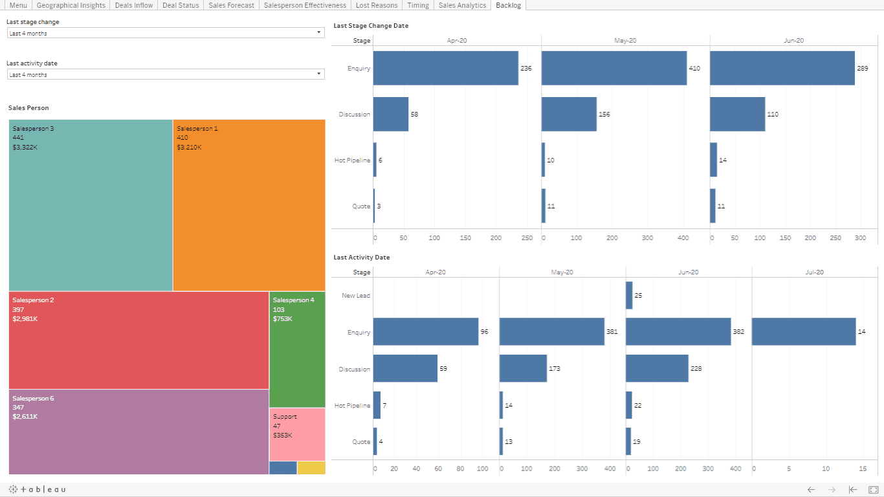This screenshot has height=497, width=884.
Task: Click the Last Stage Change Date title
Action: (x=371, y=26)
